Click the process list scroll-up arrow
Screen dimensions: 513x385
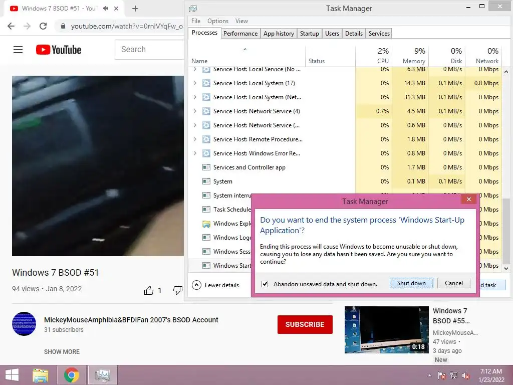pos(506,71)
